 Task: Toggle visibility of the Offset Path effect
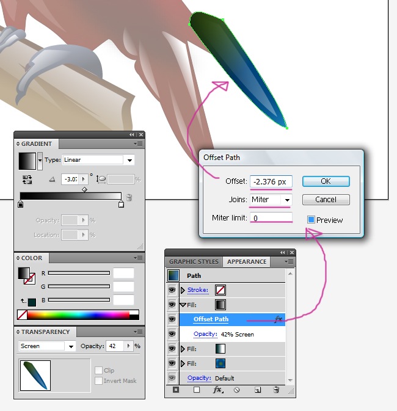click(x=172, y=319)
